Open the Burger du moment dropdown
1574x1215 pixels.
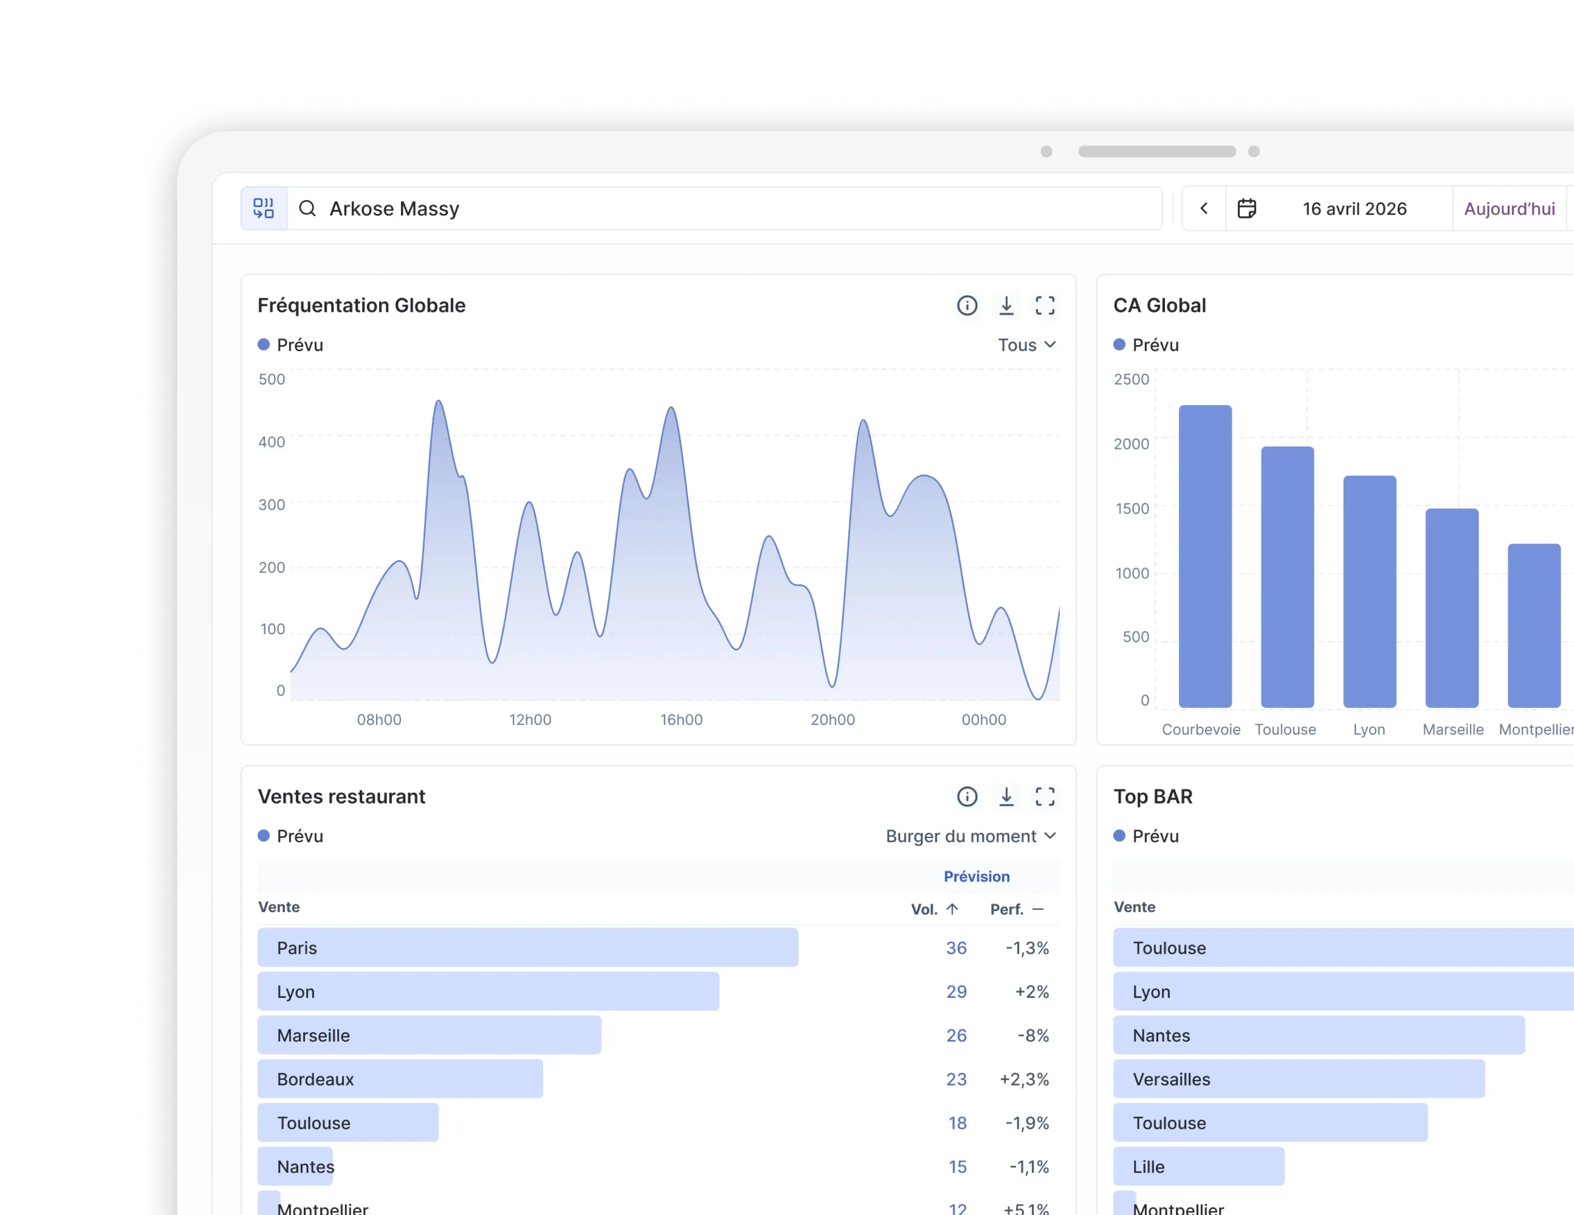coord(970,836)
